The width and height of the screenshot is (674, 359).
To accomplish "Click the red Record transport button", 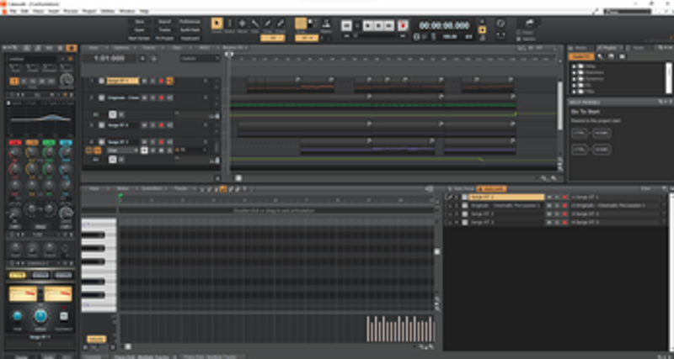I will pyautogui.click(x=404, y=26).
